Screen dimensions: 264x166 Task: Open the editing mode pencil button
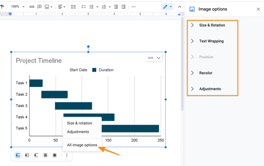point(167,7)
